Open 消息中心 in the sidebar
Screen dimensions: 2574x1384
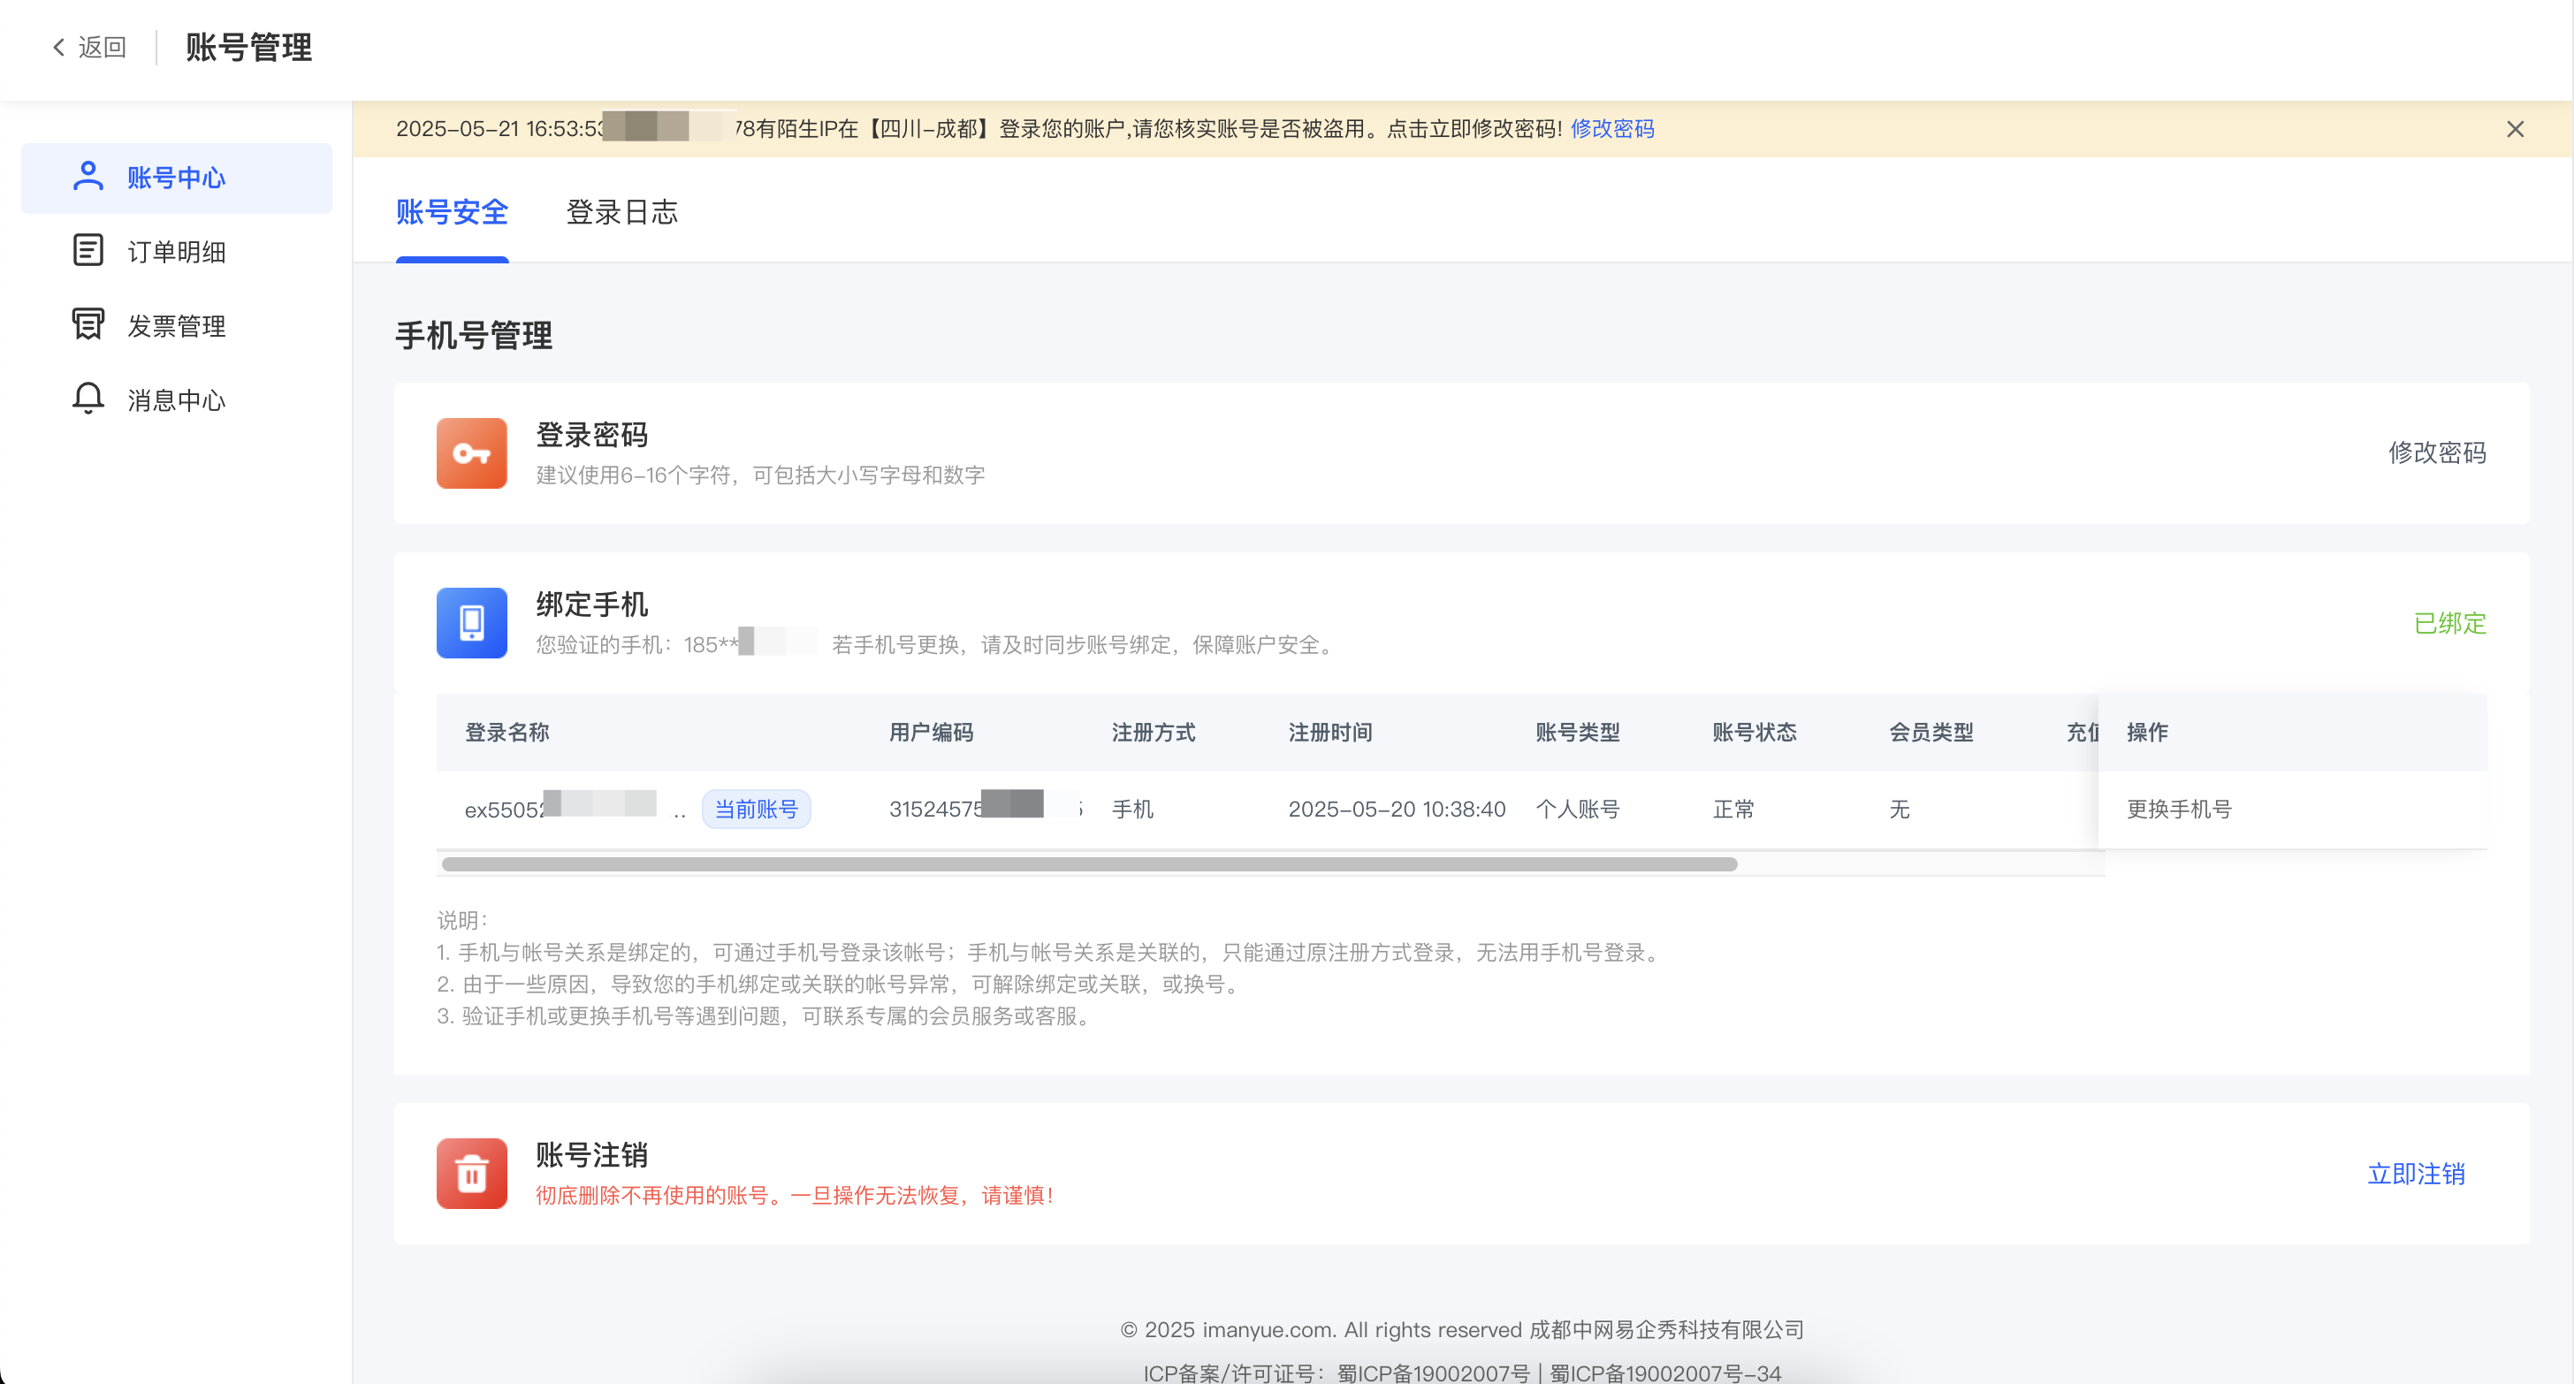click(177, 399)
